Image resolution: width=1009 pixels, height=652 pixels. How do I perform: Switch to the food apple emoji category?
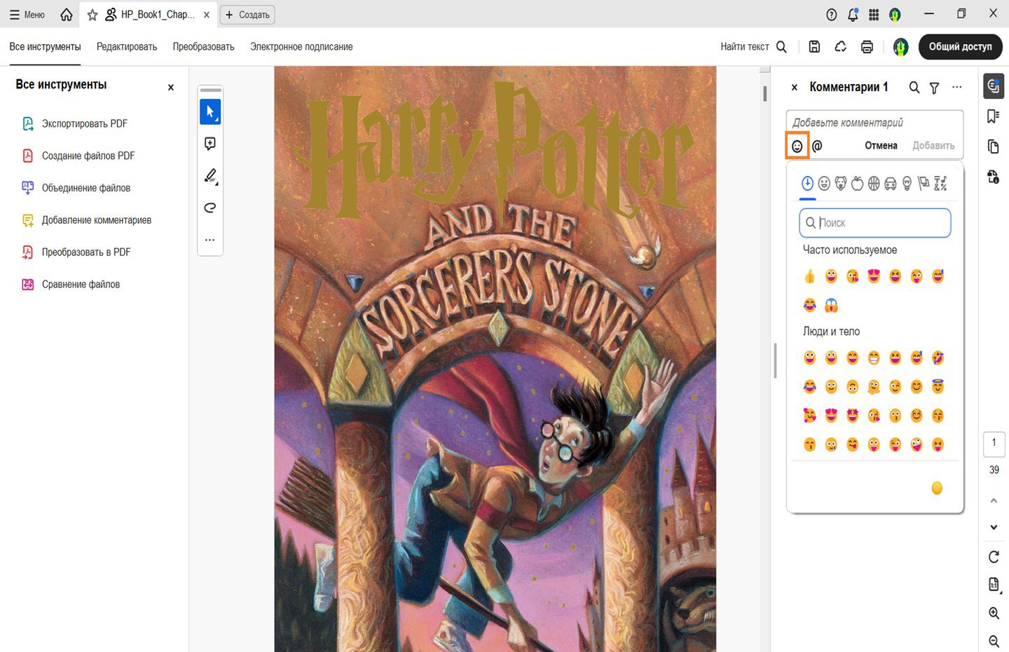[858, 184]
